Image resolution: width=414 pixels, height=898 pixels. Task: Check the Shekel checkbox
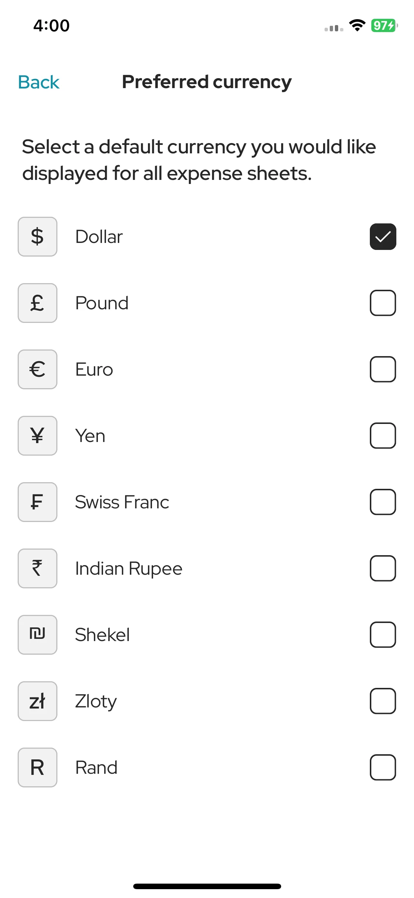(383, 635)
